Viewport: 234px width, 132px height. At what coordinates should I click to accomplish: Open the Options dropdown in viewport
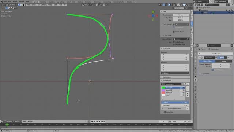(188, 8)
